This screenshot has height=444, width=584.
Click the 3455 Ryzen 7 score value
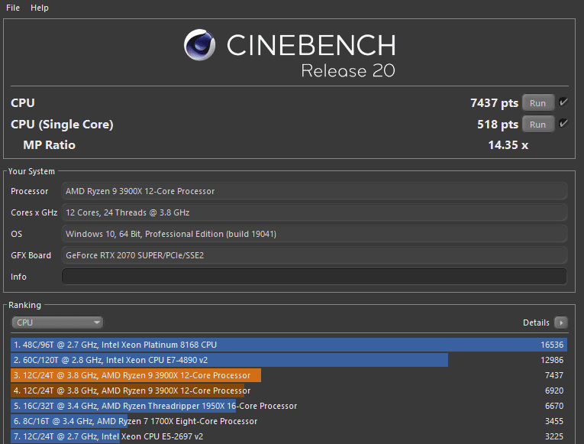pos(554,421)
